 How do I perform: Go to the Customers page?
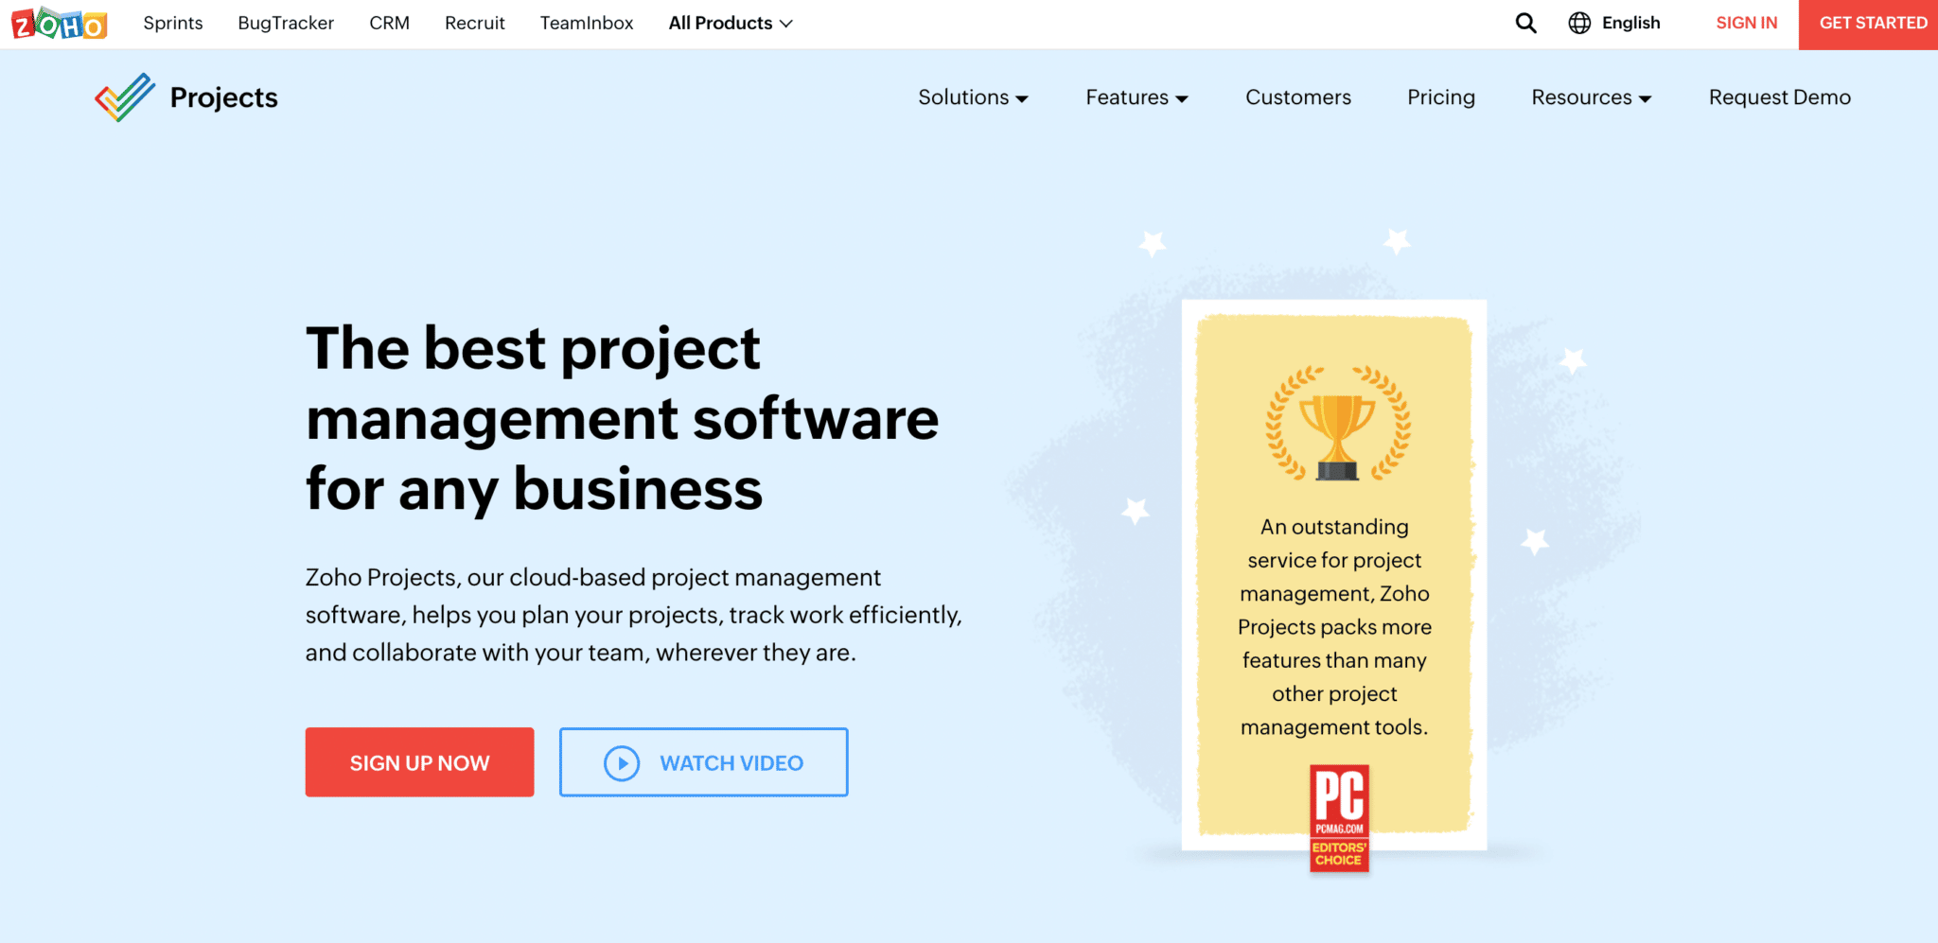1297,97
